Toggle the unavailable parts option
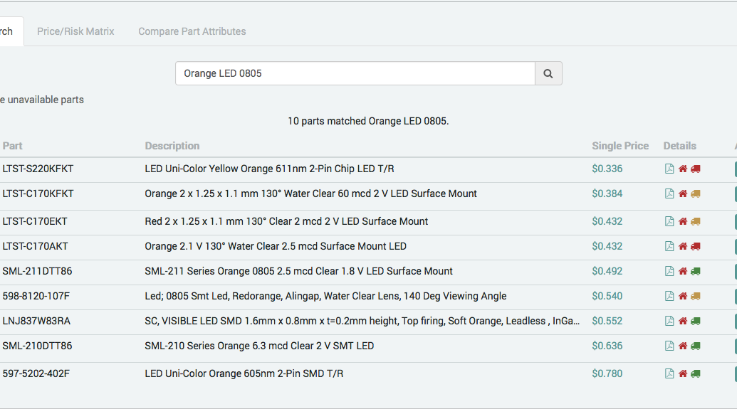This screenshot has height=414, width=737. [x=43, y=100]
